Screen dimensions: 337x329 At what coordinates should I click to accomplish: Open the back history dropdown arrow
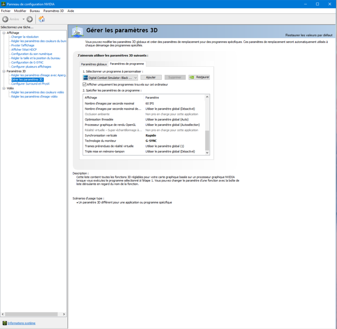23,19
